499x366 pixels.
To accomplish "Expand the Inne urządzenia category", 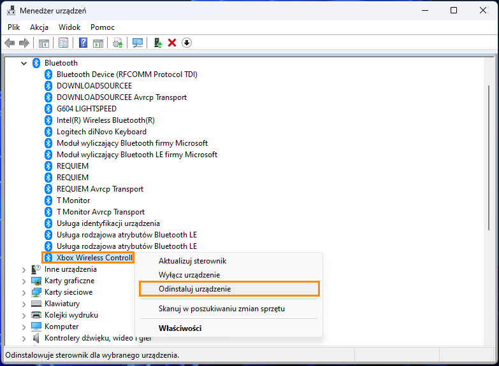I will (x=24, y=270).
